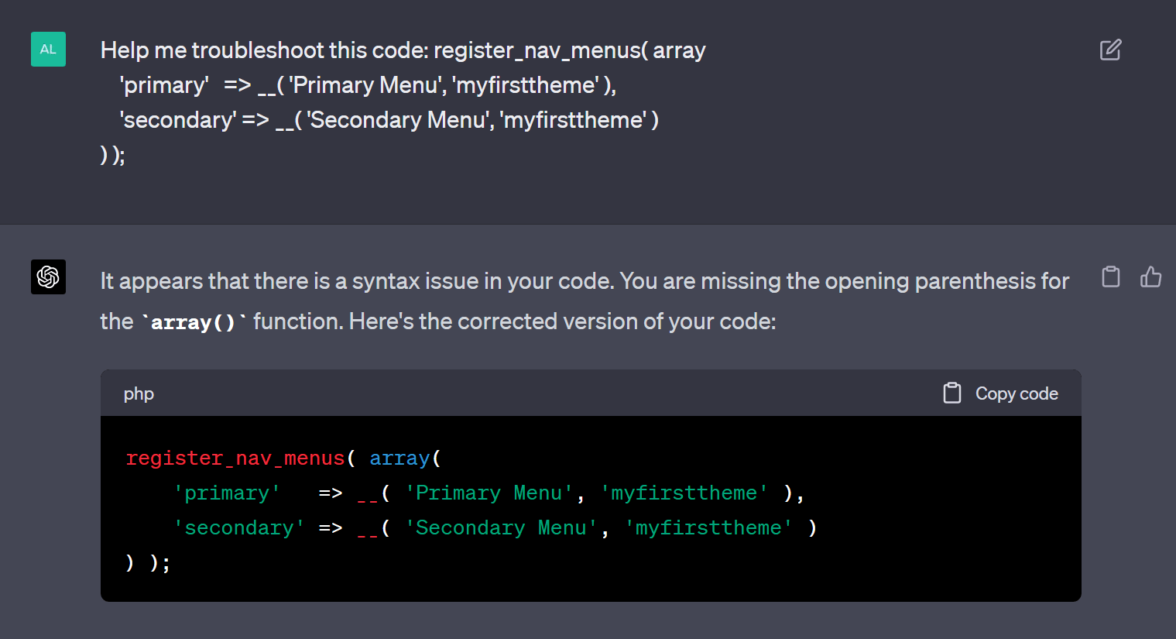Click the assistant's explanation paragraph
The width and height of the screenshot is (1176, 639).
point(542,301)
